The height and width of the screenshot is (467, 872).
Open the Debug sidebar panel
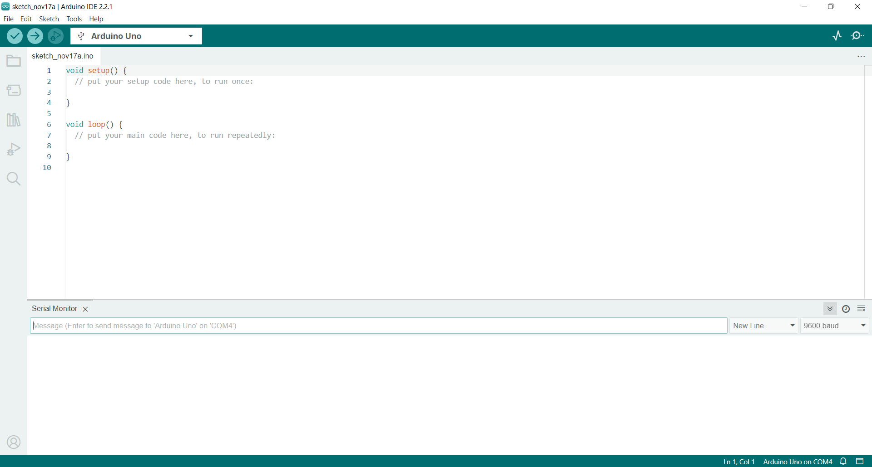tap(14, 149)
